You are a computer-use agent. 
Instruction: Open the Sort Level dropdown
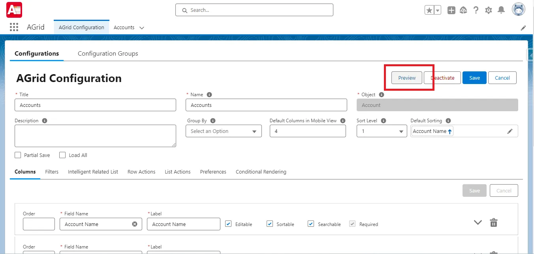click(x=381, y=131)
